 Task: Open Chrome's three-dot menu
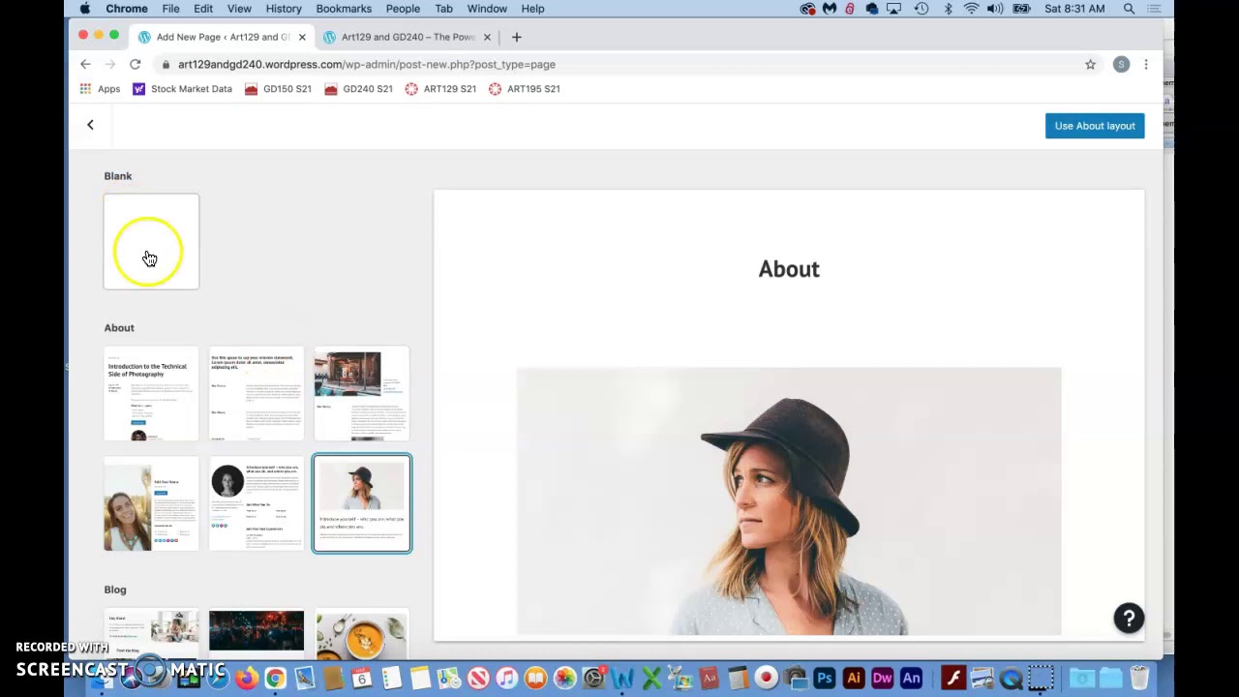click(x=1146, y=64)
